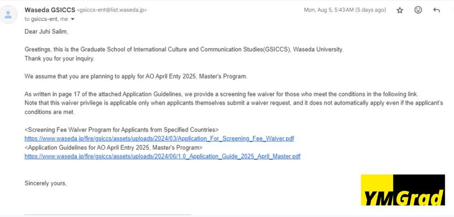
Task: Click the gsiccs-ent@list.waseda.jp sender address
Action: coord(112,10)
